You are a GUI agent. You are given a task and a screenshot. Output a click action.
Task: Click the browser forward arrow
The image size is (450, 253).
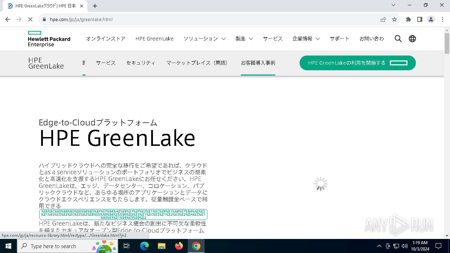[x=19, y=19]
